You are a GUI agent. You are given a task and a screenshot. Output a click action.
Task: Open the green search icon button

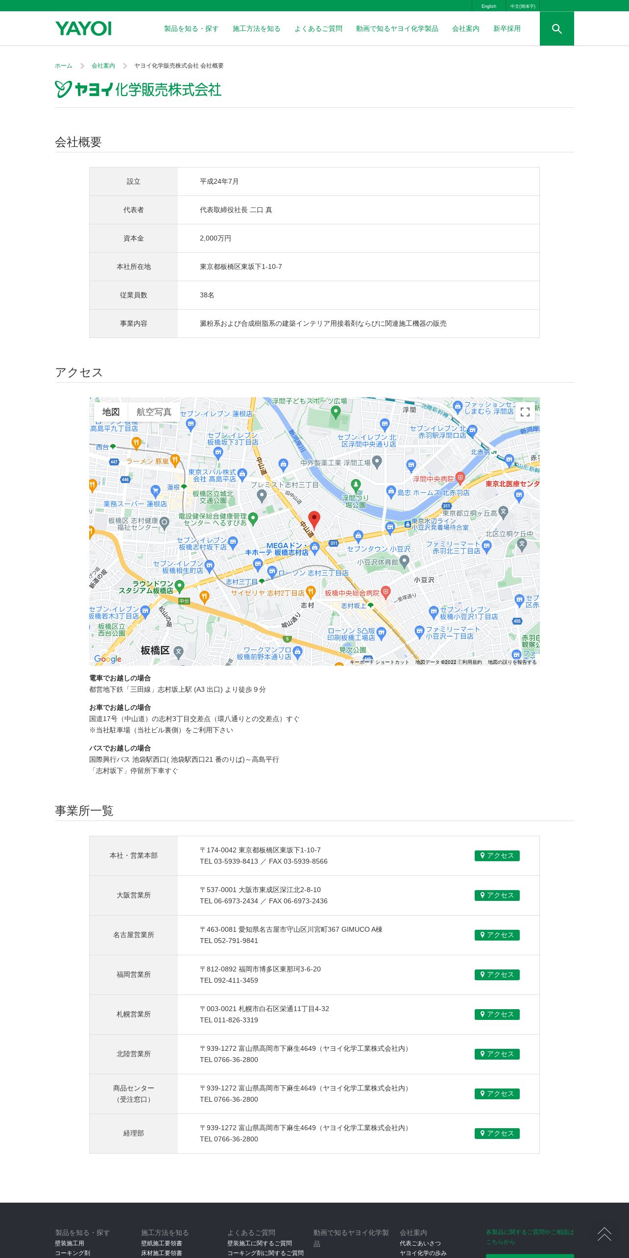[556, 28]
